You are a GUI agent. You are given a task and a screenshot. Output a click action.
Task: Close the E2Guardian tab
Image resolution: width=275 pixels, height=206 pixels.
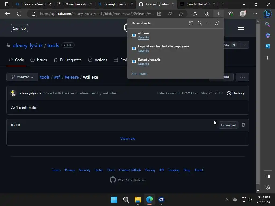(x=91, y=5)
